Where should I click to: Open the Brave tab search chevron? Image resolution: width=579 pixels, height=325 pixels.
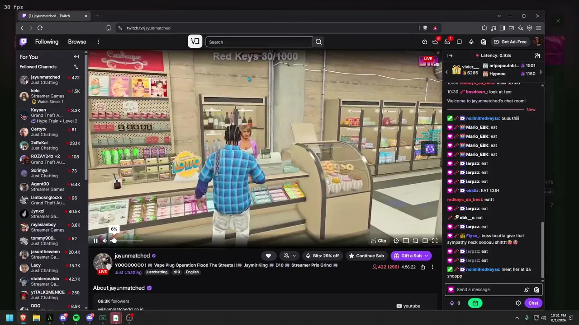[x=499, y=16]
